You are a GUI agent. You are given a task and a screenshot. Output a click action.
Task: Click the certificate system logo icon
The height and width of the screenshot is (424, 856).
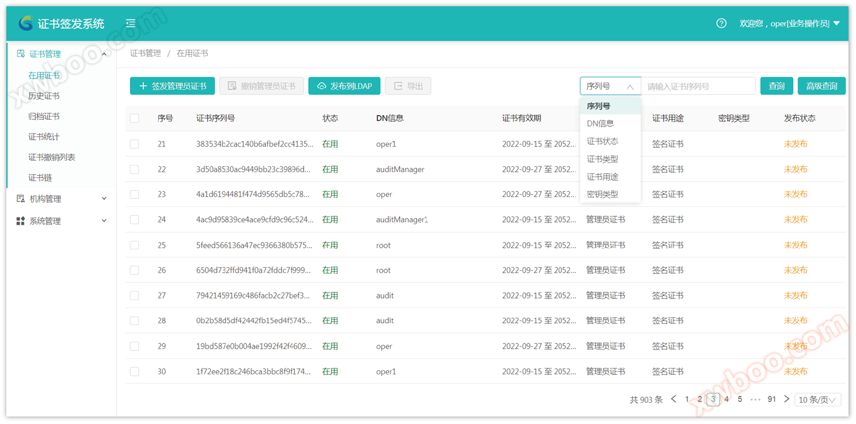click(x=26, y=23)
